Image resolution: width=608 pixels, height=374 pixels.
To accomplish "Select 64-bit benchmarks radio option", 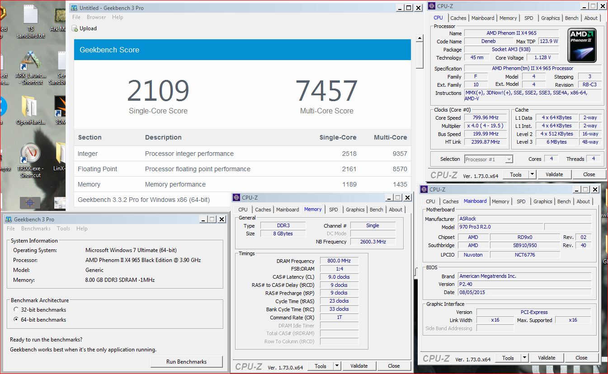I will pyautogui.click(x=16, y=320).
